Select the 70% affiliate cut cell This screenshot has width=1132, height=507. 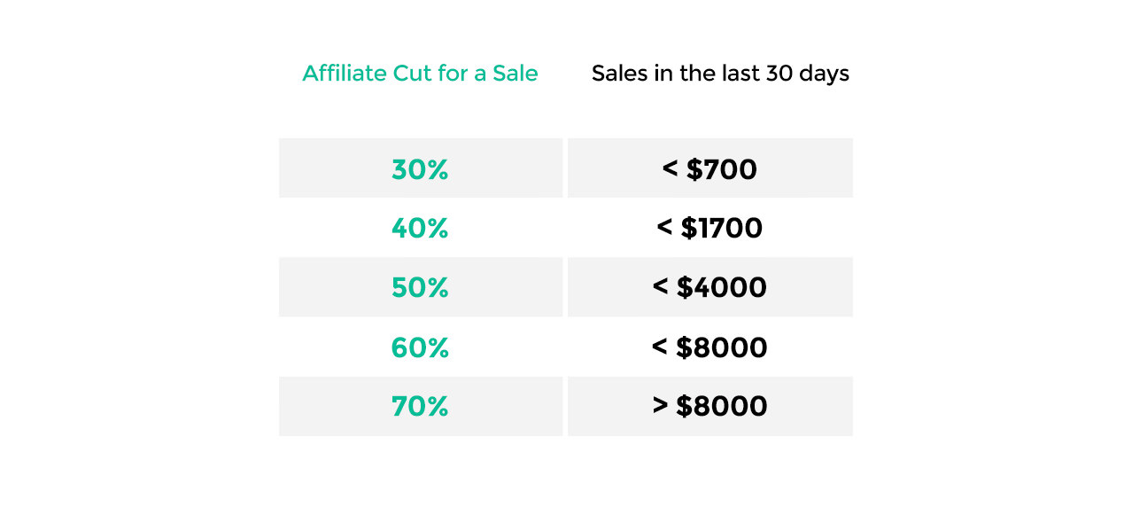coord(421,406)
